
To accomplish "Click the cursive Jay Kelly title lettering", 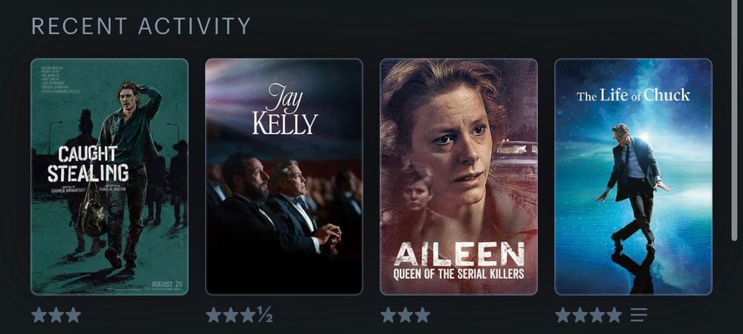I will coord(285,110).
